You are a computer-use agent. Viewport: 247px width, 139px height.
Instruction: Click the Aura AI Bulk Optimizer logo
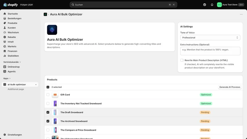pyautogui.click(x=52, y=30)
